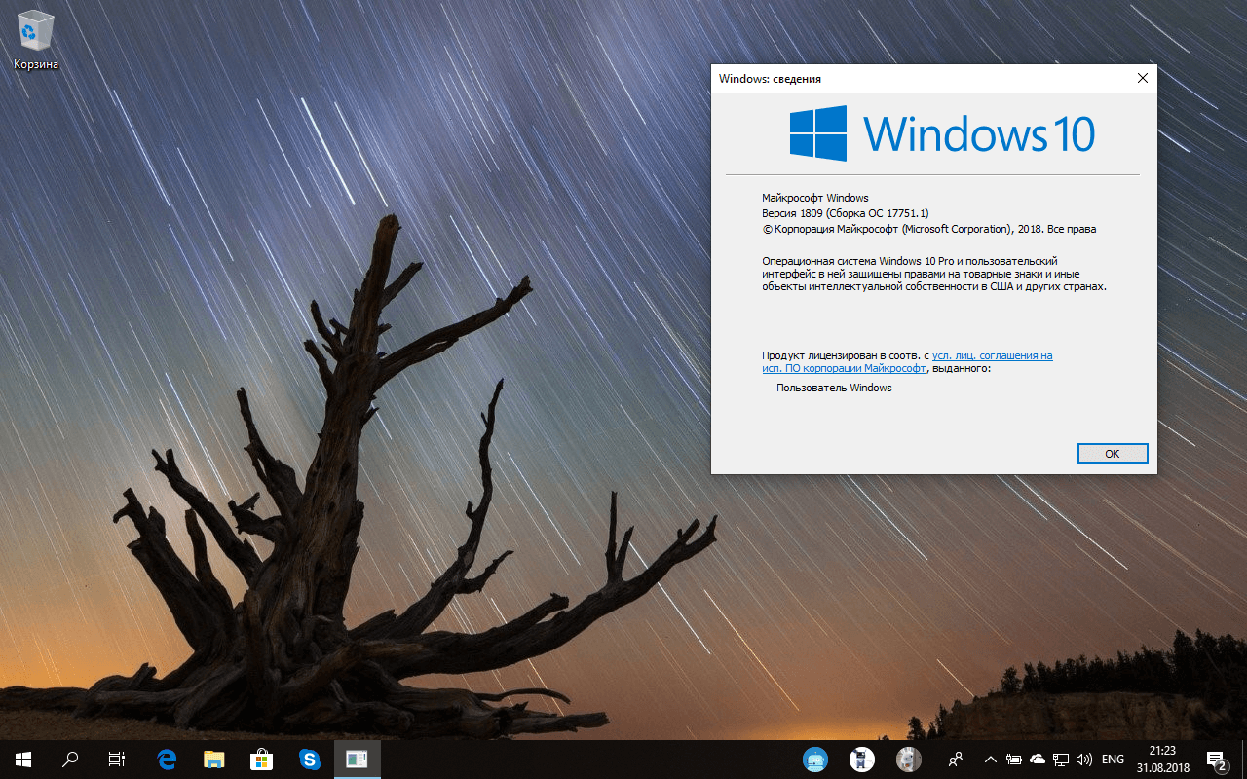Switch to the active winver window
This screenshot has width=1247, height=779.
click(357, 760)
